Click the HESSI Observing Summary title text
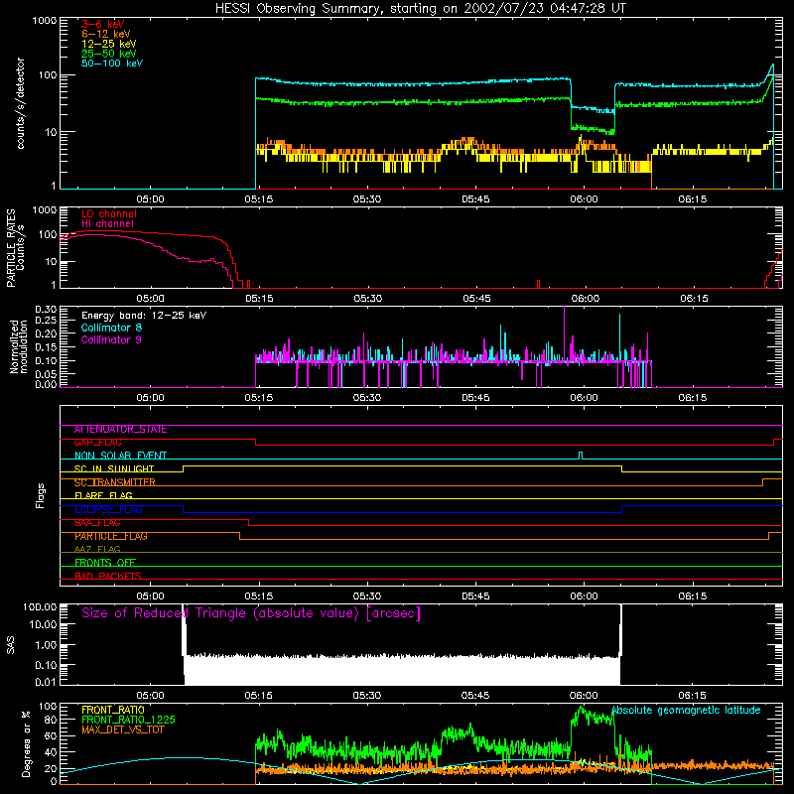Screen dimensions: 794x794 (420, 9)
